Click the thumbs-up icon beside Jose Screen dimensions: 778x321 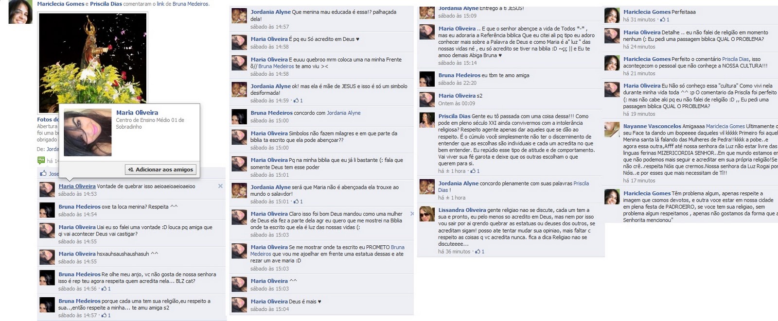click(43, 173)
